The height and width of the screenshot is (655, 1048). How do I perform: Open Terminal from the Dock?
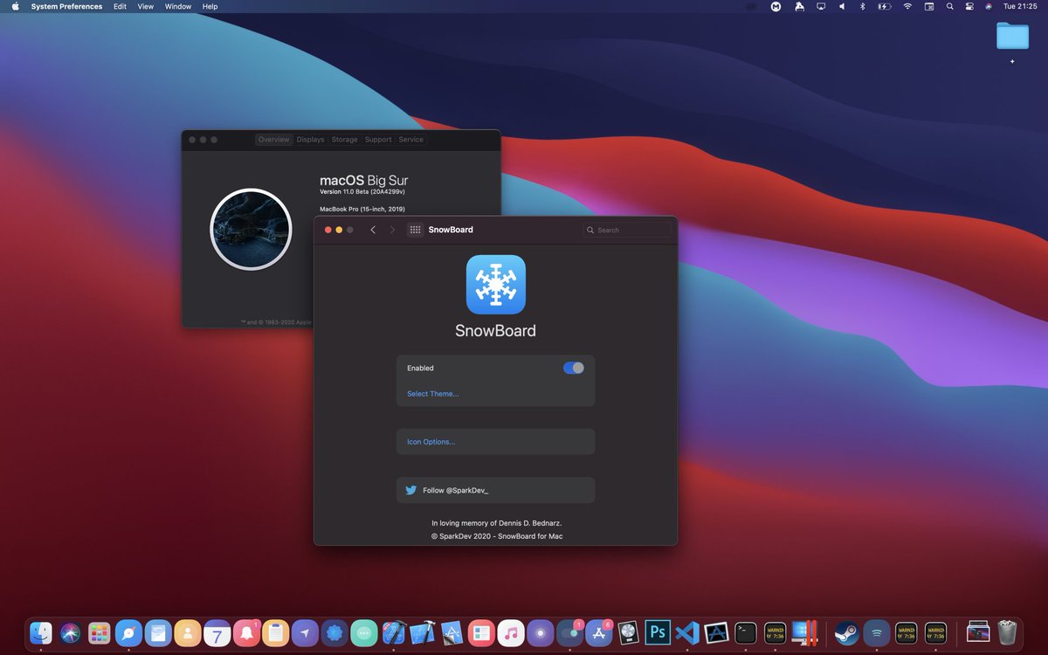pos(746,632)
